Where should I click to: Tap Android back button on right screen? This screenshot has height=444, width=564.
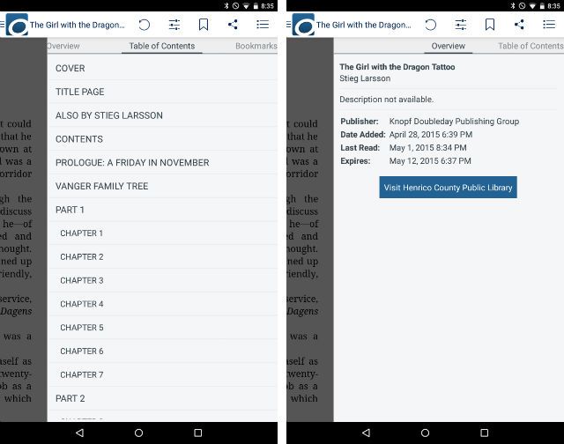point(367,433)
